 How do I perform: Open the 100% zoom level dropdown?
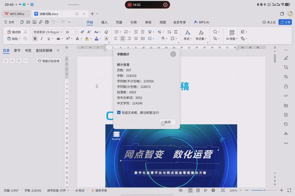[235, 190]
